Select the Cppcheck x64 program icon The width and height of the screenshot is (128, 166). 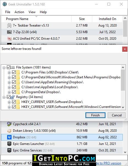(x=9, y=124)
